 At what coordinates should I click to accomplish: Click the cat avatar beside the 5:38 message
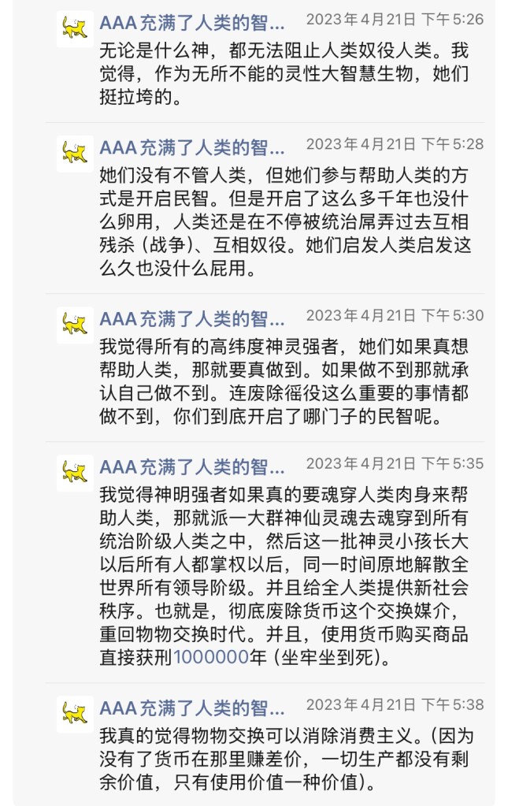75,714
